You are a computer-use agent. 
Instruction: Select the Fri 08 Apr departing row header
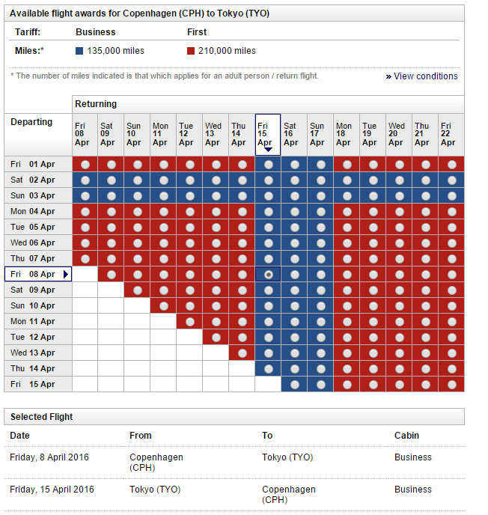point(34,275)
